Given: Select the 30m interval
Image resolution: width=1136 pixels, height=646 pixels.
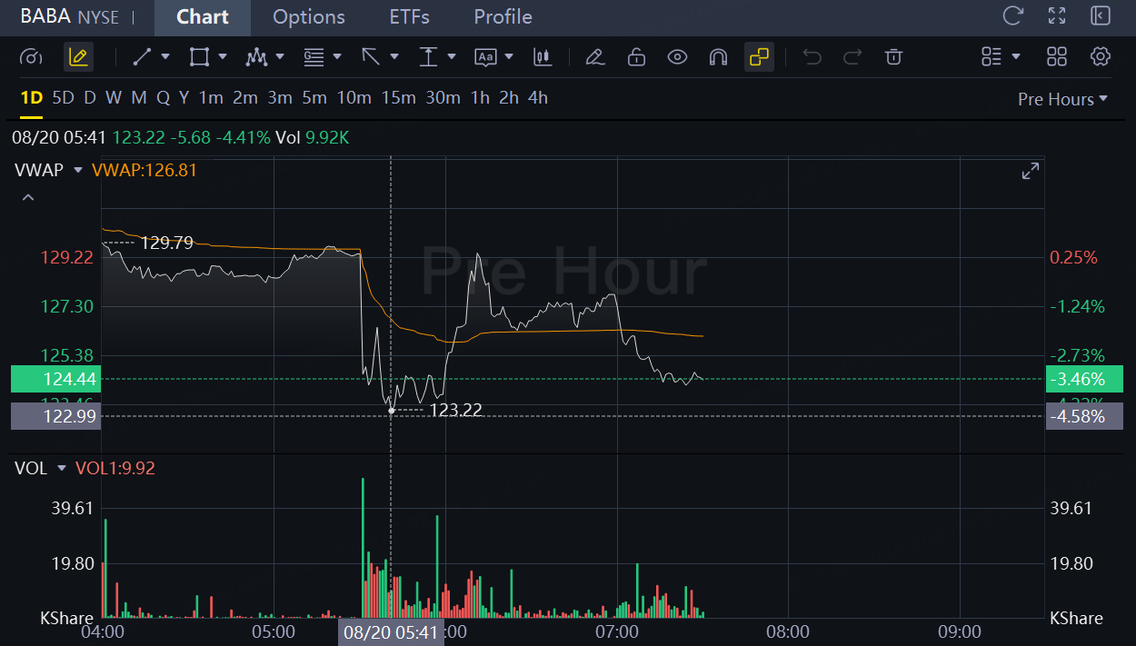Looking at the screenshot, I should (443, 98).
